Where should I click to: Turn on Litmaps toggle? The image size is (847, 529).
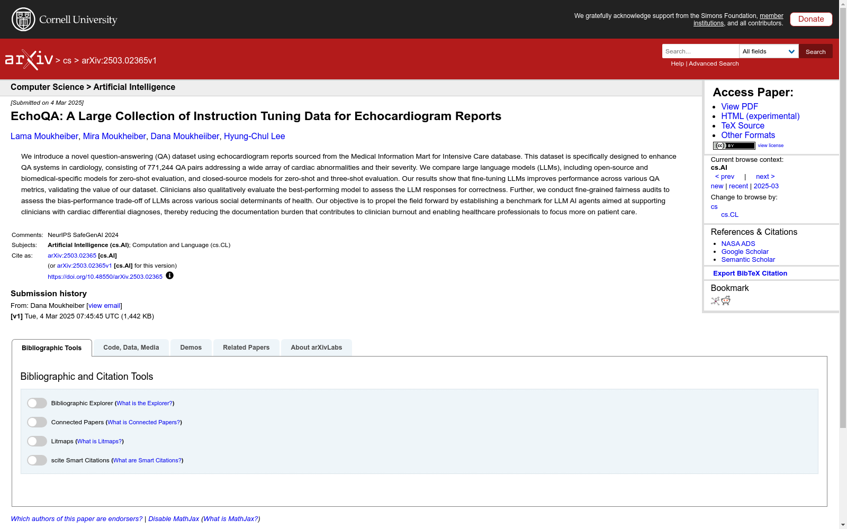point(37,441)
